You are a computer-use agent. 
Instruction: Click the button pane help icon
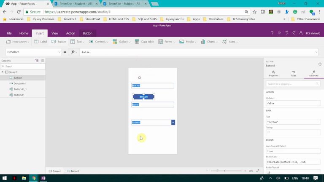click(x=320, y=64)
